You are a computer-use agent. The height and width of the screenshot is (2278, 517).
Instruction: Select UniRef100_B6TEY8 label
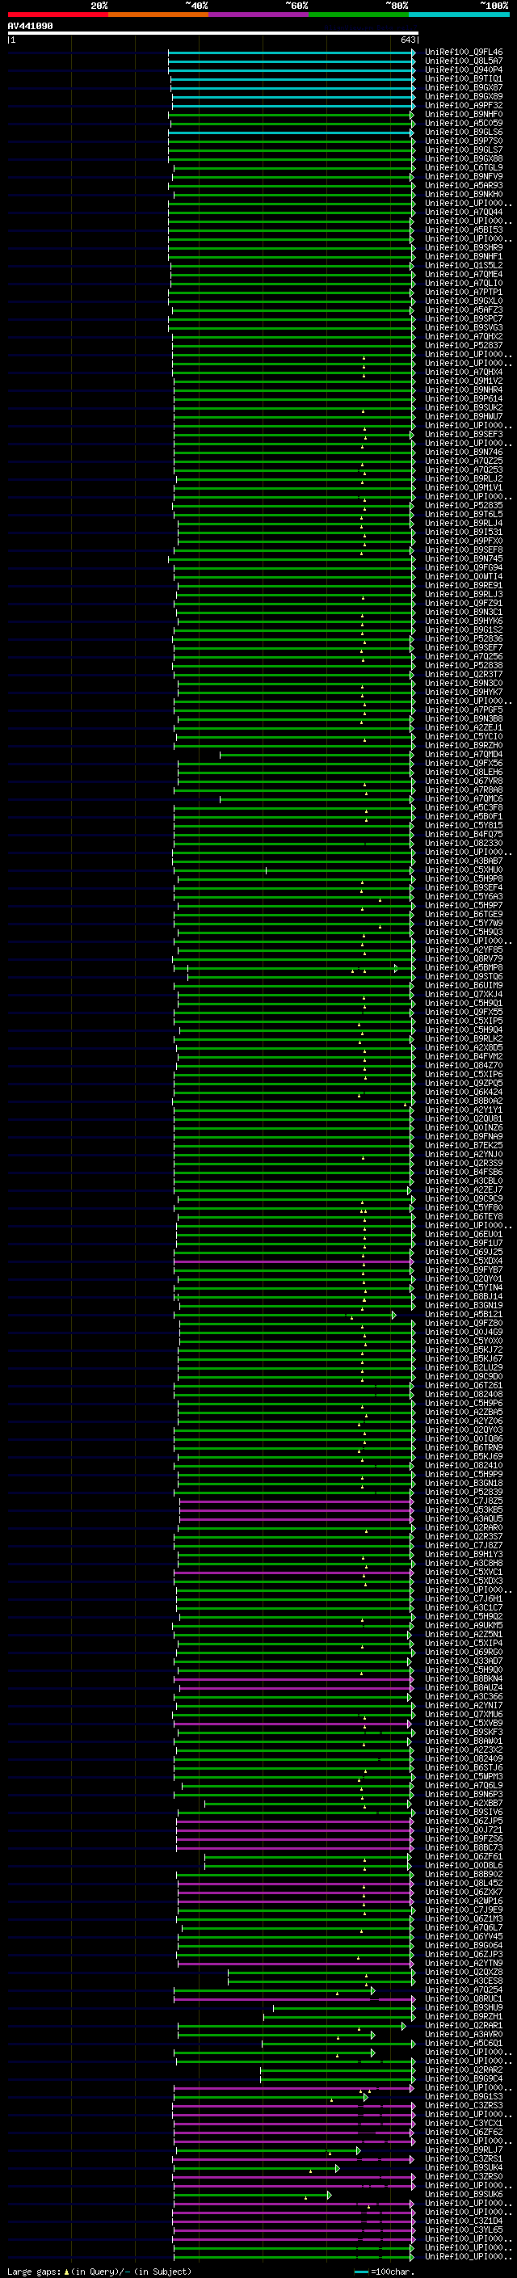coord(464,1216)
